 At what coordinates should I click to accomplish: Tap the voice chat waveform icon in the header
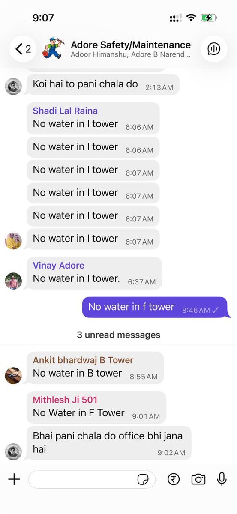coord(213,49)
